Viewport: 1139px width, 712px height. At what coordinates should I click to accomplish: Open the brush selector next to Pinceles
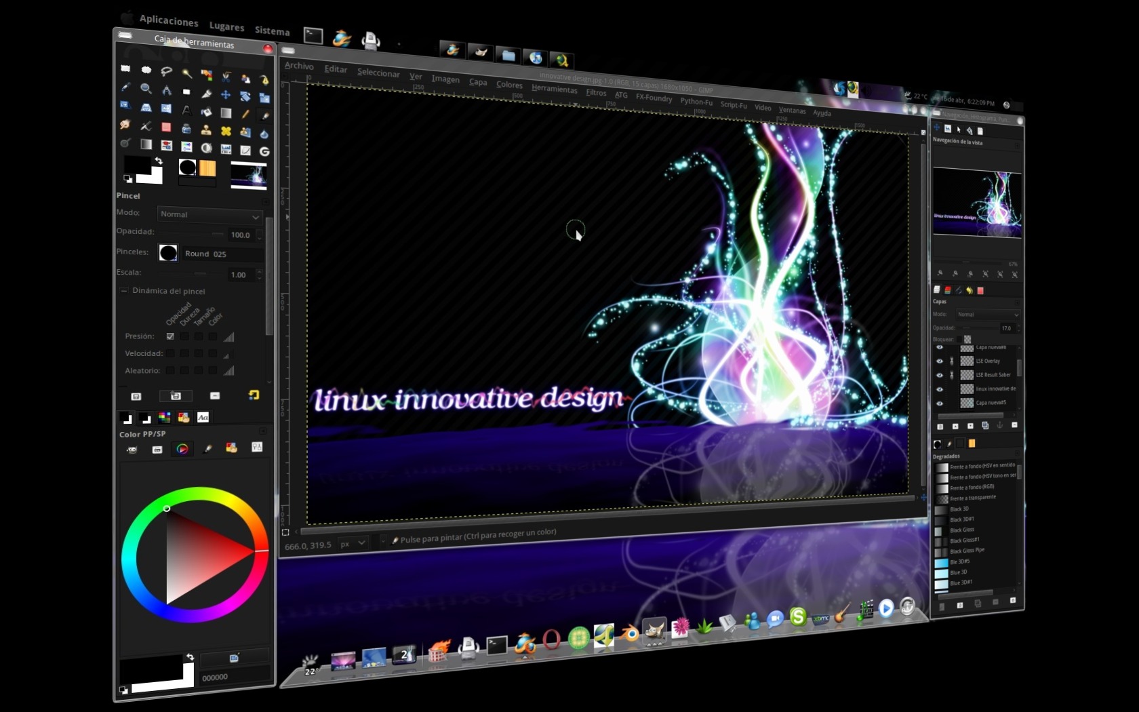pyautogui.click(x=168, y=253)
